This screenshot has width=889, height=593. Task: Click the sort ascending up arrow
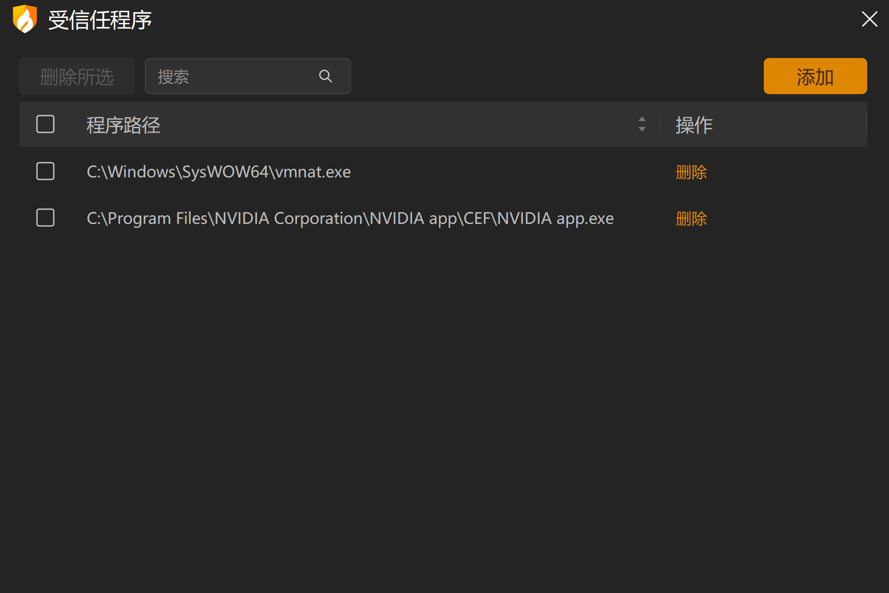(642, 119)
